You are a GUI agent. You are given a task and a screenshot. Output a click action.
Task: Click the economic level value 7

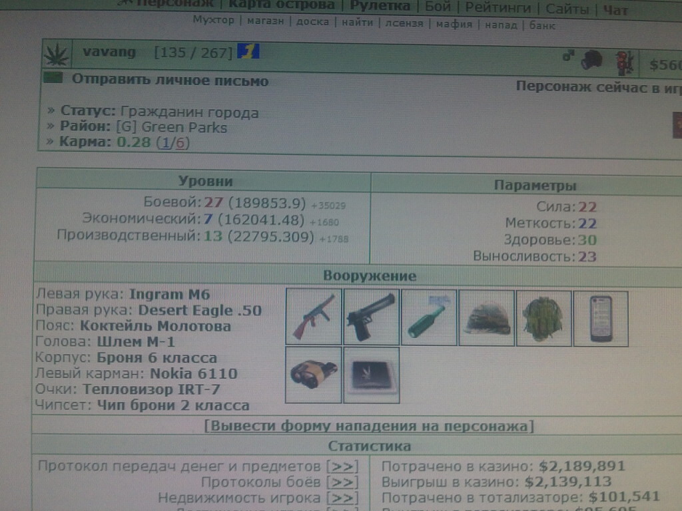(x=208, y=219)
